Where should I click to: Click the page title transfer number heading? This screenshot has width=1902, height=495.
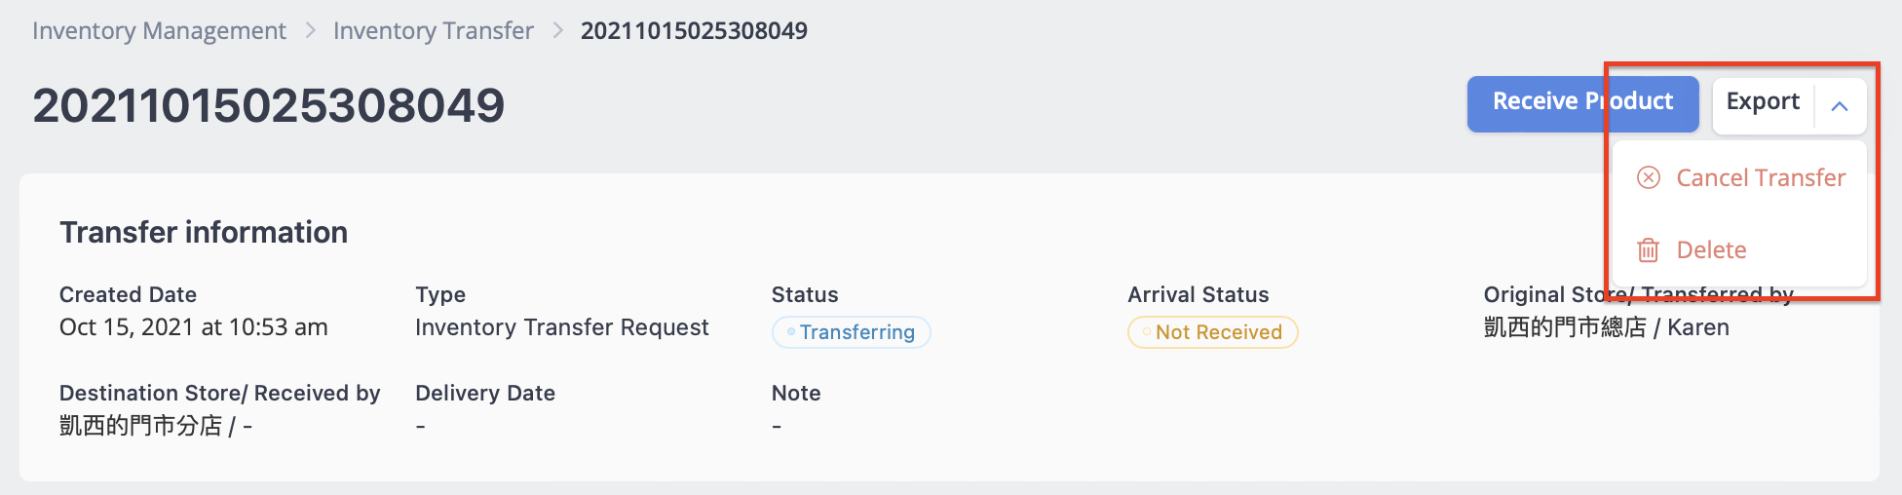click(269, 105)
